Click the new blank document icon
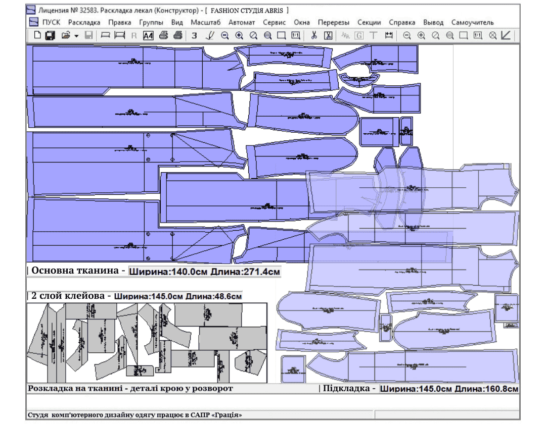This screenshot has height=424, width=546. pyautogui.click(x=37, y=36)
